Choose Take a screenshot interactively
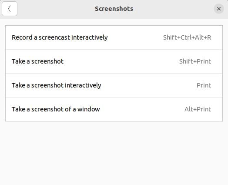The width and height of the screenshot is (228, 185). (x=114, y=85)
